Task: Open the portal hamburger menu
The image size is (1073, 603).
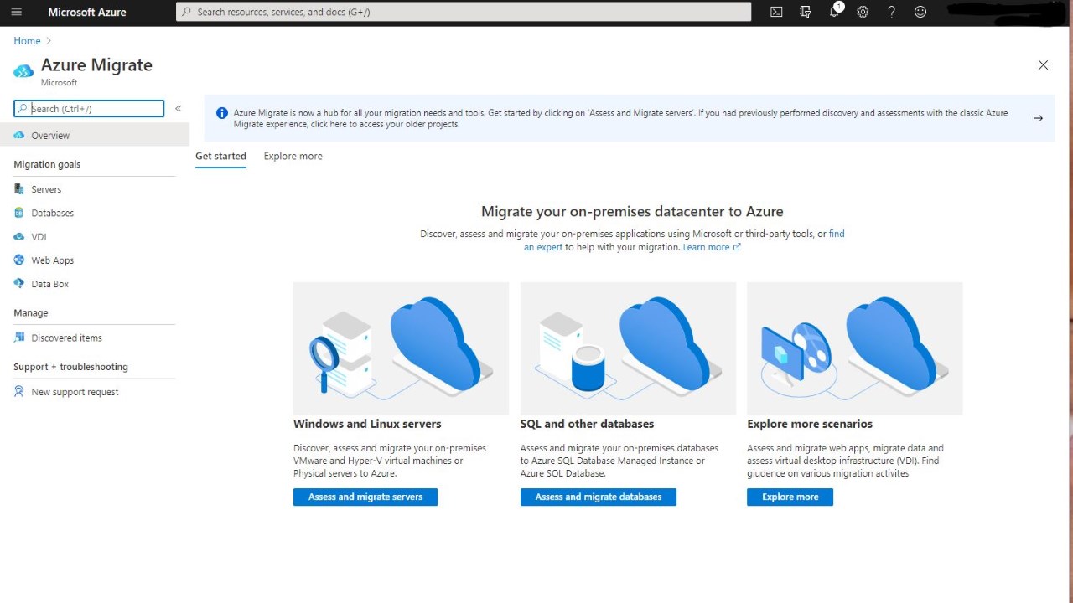Action: [17, 12]
